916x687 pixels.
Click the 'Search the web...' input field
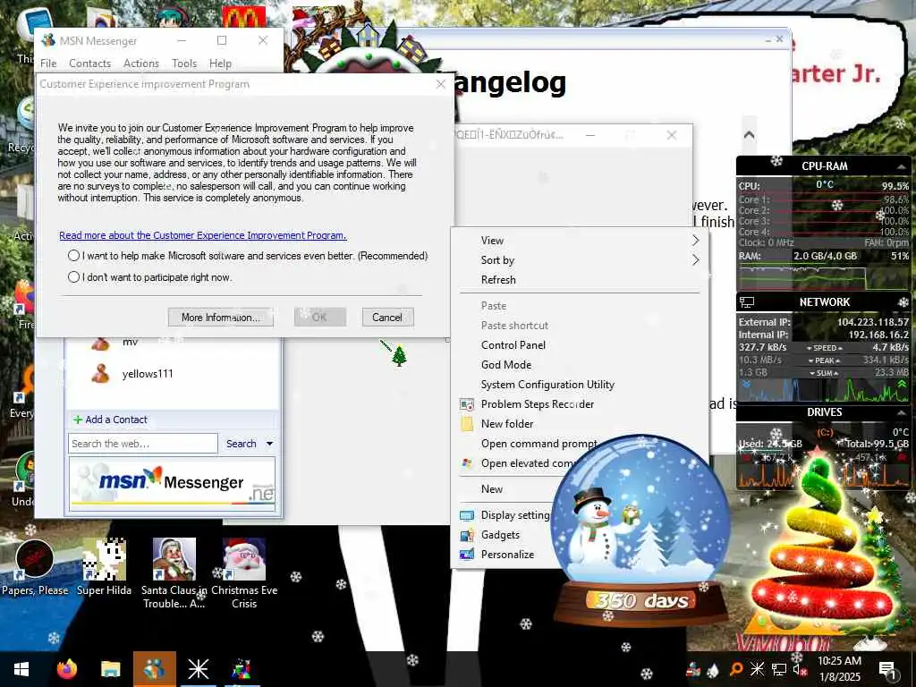(143, 444)
